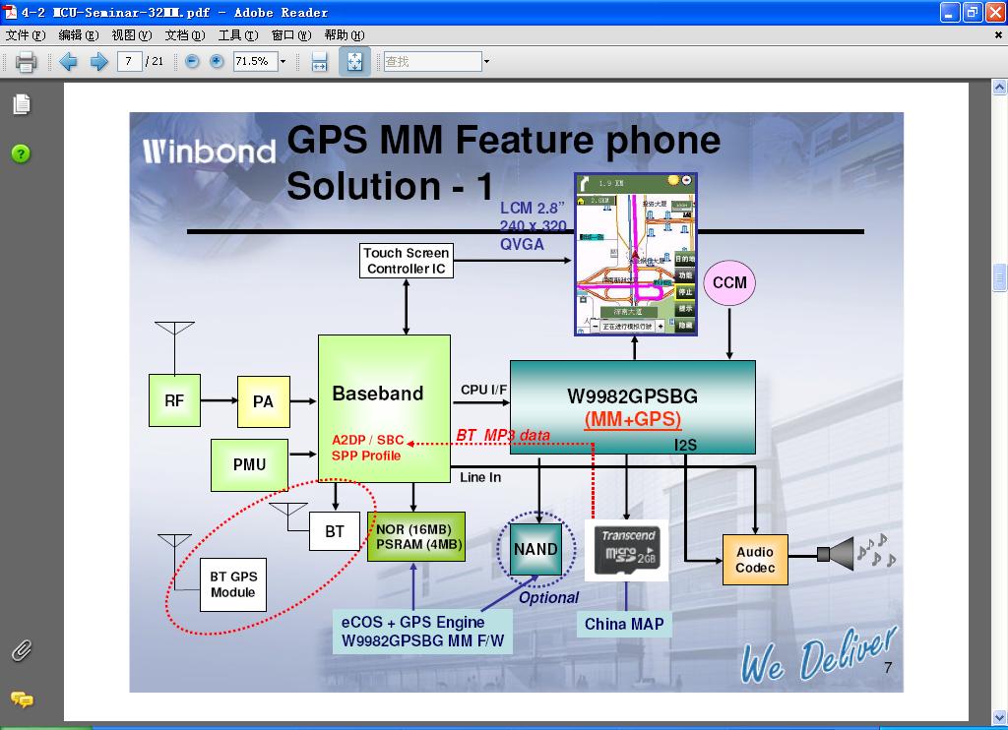Click the 'China MAP' label
This screenshot has height=730, width=1008.
(x=624, y=624)
